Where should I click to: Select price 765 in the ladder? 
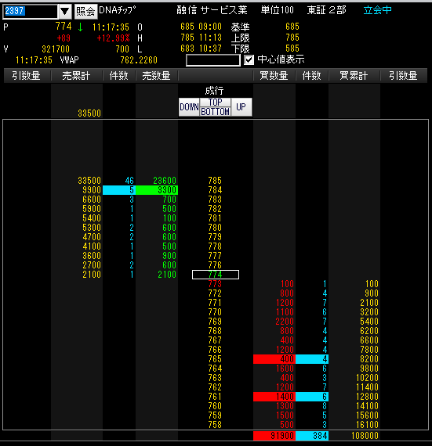coord(215,359)
